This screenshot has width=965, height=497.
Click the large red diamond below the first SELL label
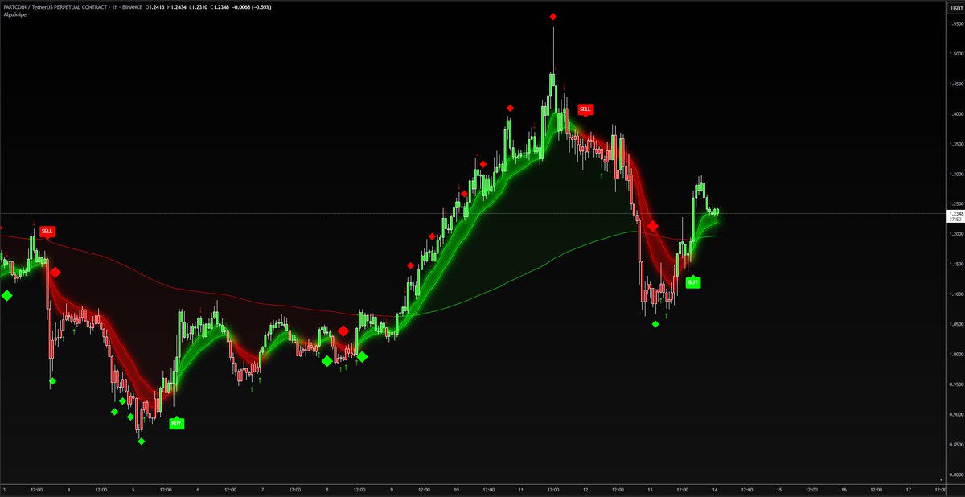(x=55, y=273)
